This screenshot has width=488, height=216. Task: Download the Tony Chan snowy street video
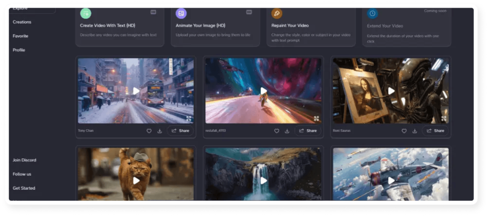[x=160, y=131]
